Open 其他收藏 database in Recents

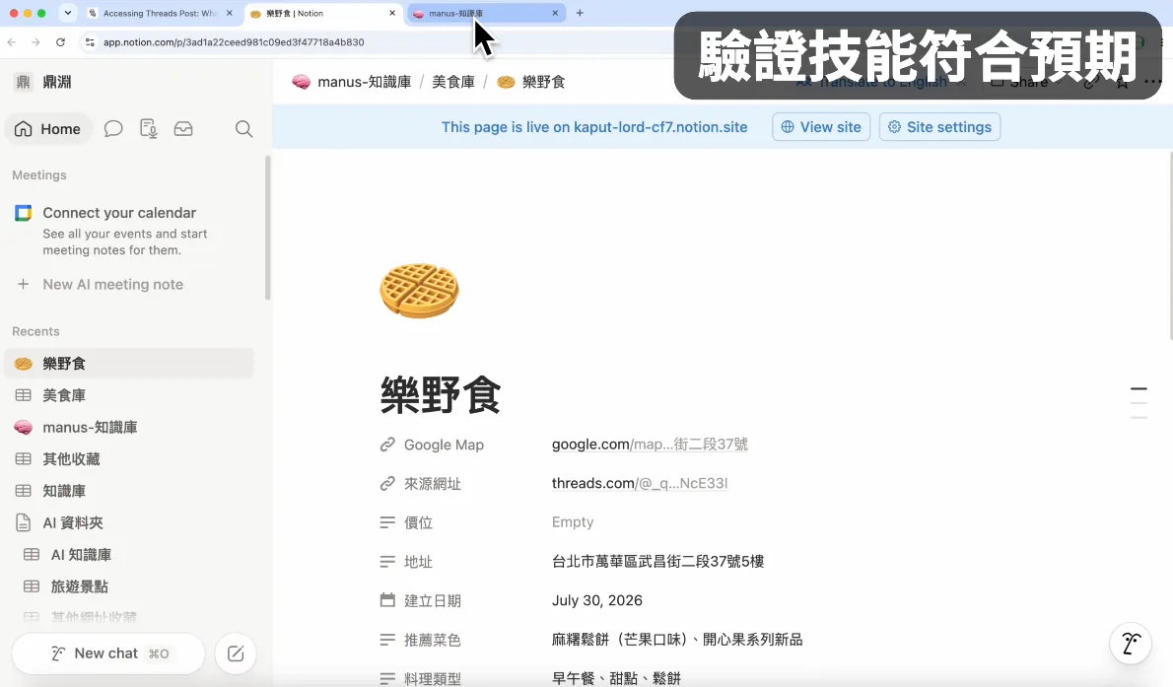click(x=129, y=458)
